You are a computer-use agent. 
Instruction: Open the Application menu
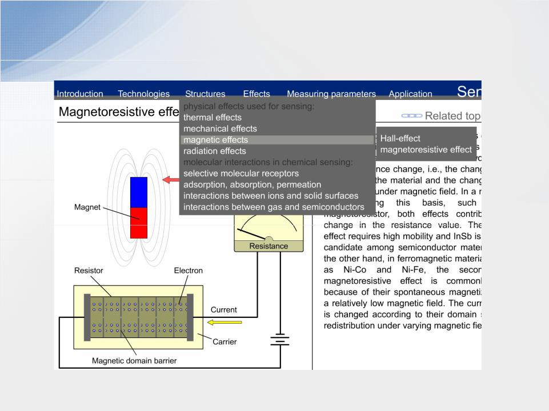point(410,94)
